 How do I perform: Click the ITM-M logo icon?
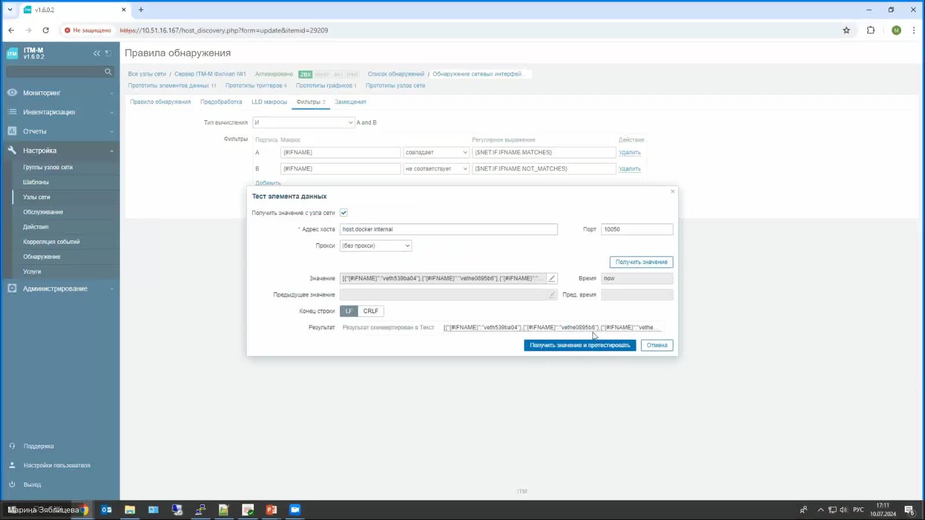(12, 53)
